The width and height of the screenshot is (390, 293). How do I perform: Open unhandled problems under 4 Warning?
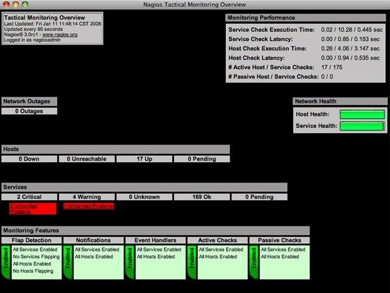coord(88,206)
